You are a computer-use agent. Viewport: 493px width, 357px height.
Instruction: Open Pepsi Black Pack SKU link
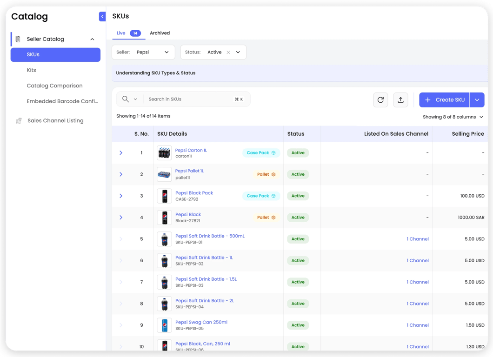click(x=194, y=193)
